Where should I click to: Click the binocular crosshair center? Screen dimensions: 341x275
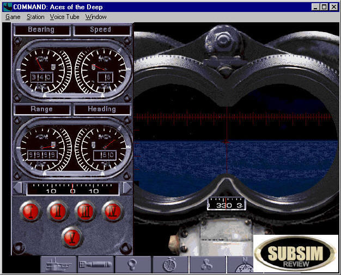click(227, 142)
